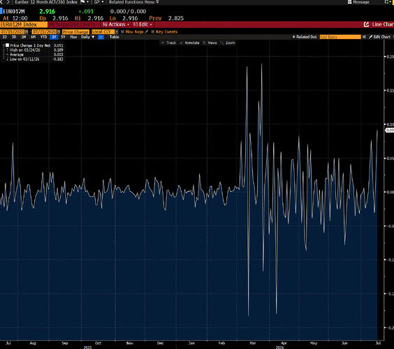Click the Edit Chart pencil icon
This screenshot has height=349, width=394.
[x=370, y=37]
